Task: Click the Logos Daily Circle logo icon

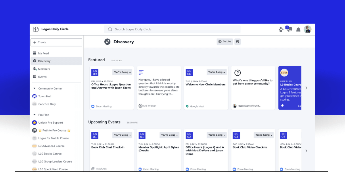Action: click(x=36, y=29)
